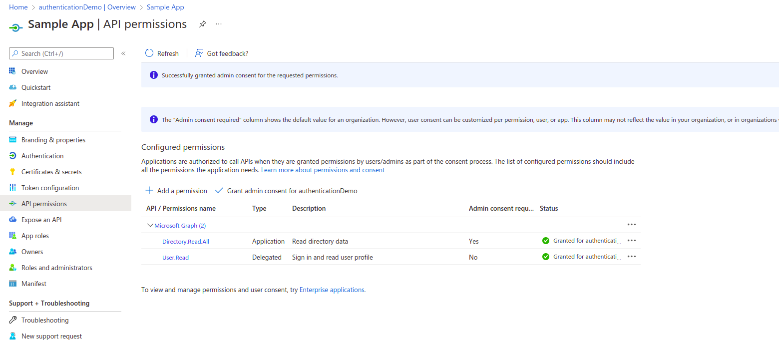Click the Got feedback person icon
The width and height of the screenshot is (779, 346).
[199, 53]
